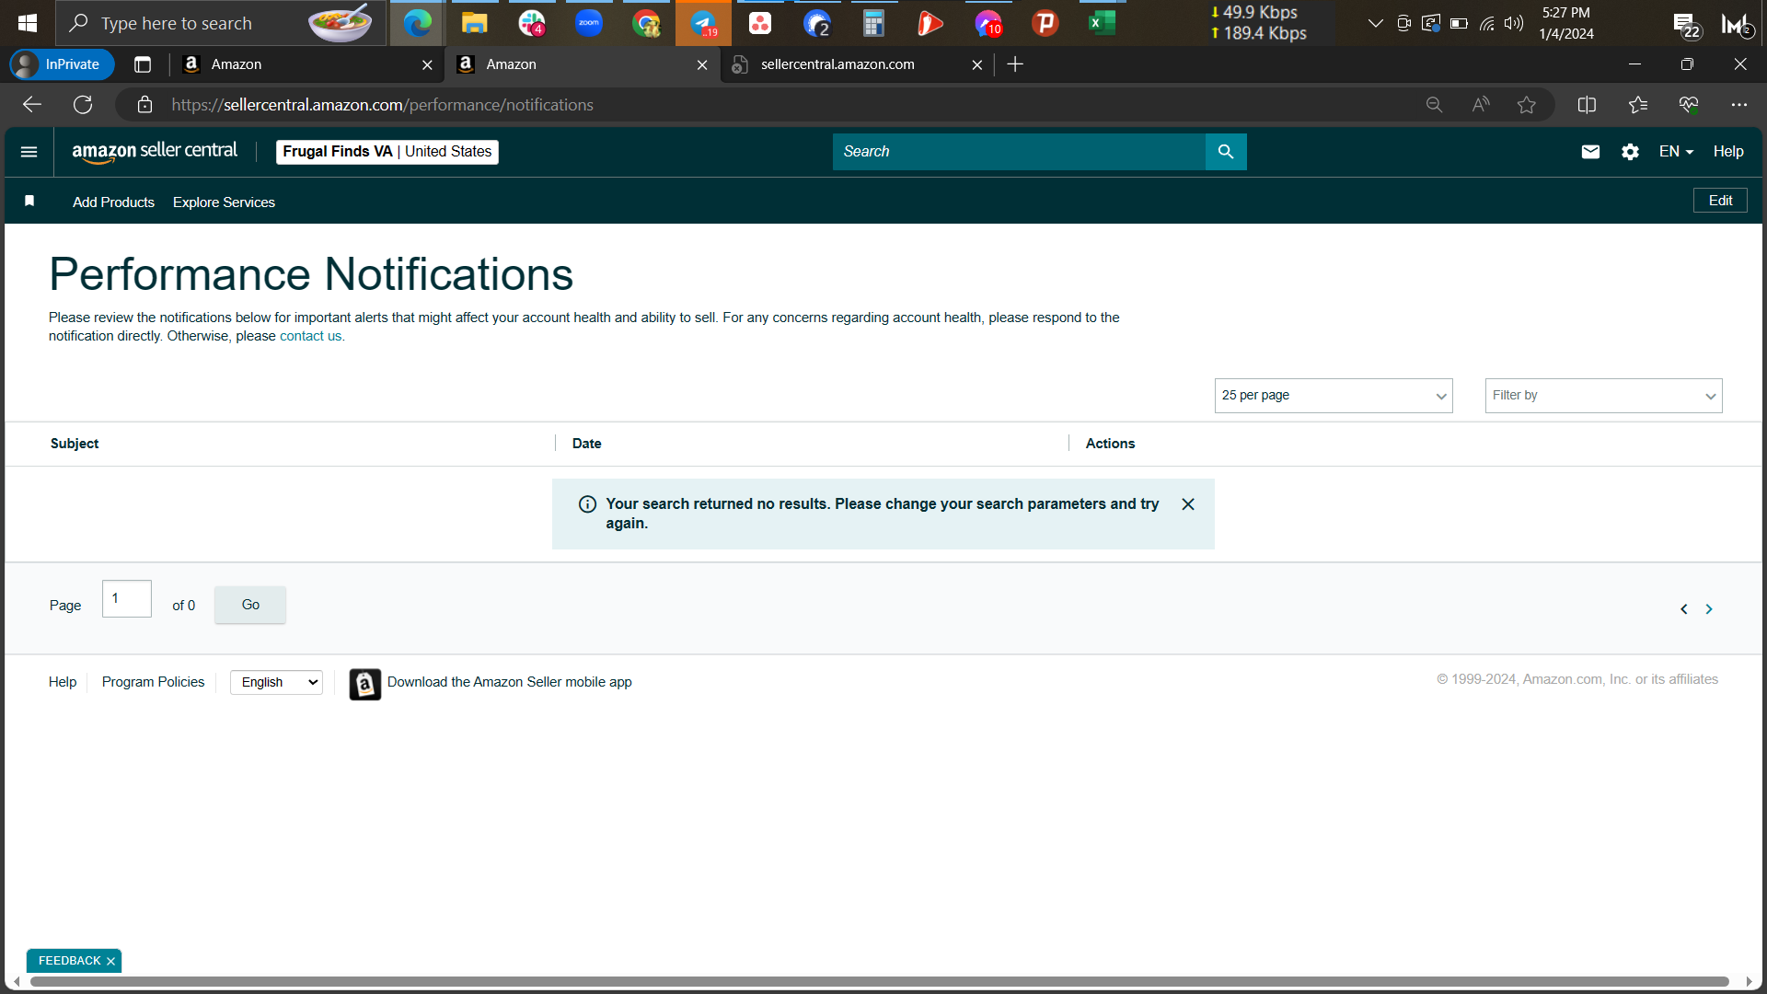Open the footer Help link
The image size is (1767, 994).
pos(63,682)
